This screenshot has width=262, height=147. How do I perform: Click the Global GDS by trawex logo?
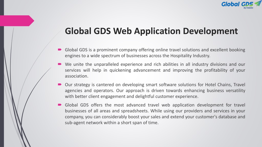coord(241,5)
